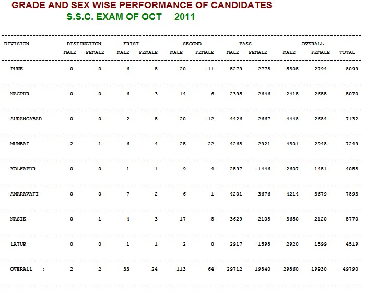The height and width of the screenshot is (293, 366).
Task: Click the DISTINCTION column header
Action: click(x=84, y=44)
